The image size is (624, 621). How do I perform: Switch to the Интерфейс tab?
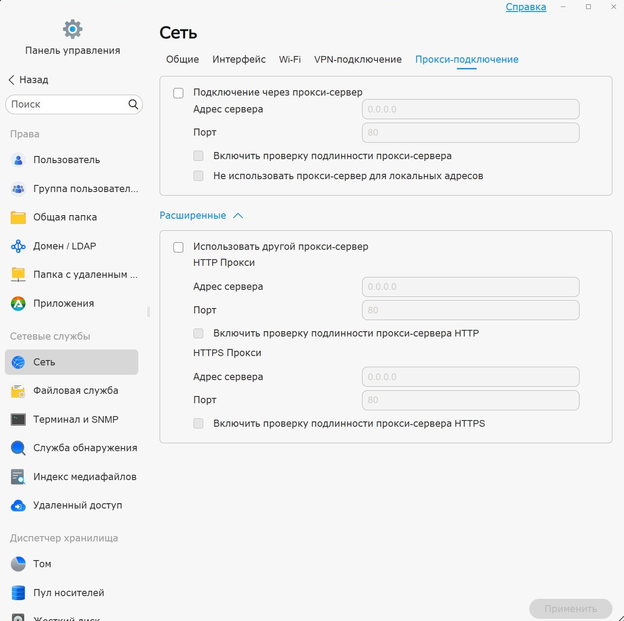pos(239,60)
